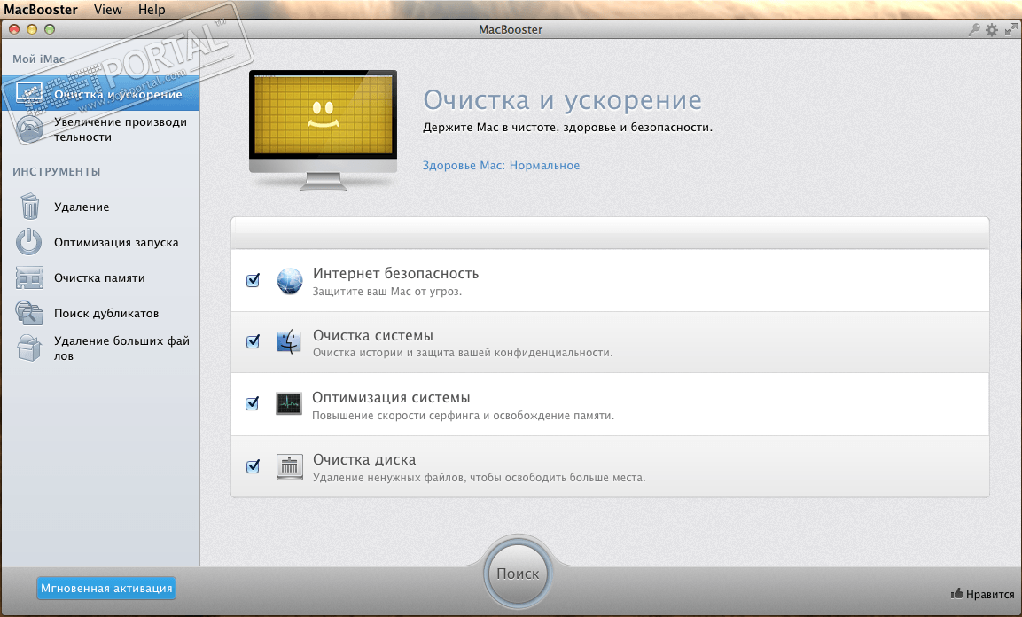Image resolution: width=1022 pixels, height=617 pixels.
Task: Click the yellow minimize window button
Action: coord(32,29)
